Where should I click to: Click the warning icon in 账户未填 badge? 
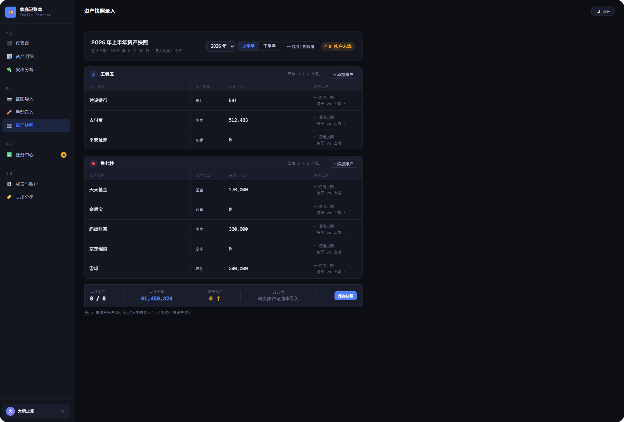pos(326,46)
